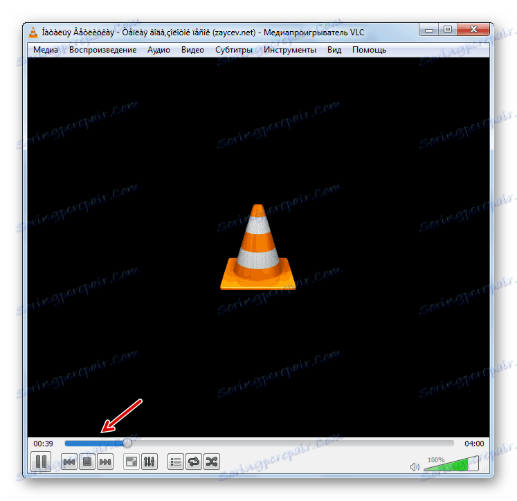517x501 pixels.
Task: Toggle shuffle random playback
Action: (x=212, y=462)
